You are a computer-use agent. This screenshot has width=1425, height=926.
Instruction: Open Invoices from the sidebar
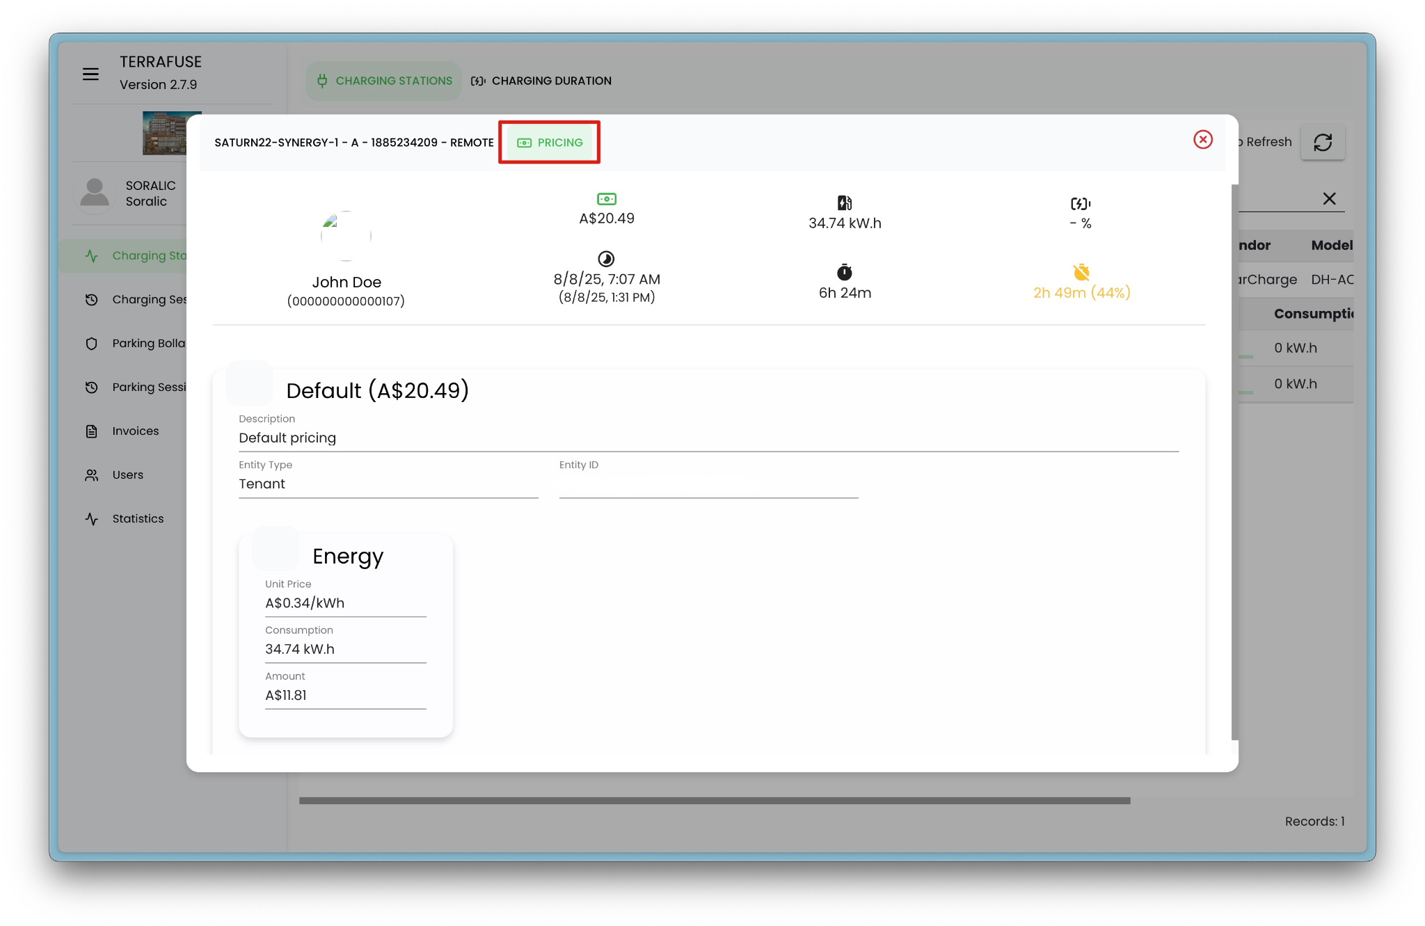[135, 431]
